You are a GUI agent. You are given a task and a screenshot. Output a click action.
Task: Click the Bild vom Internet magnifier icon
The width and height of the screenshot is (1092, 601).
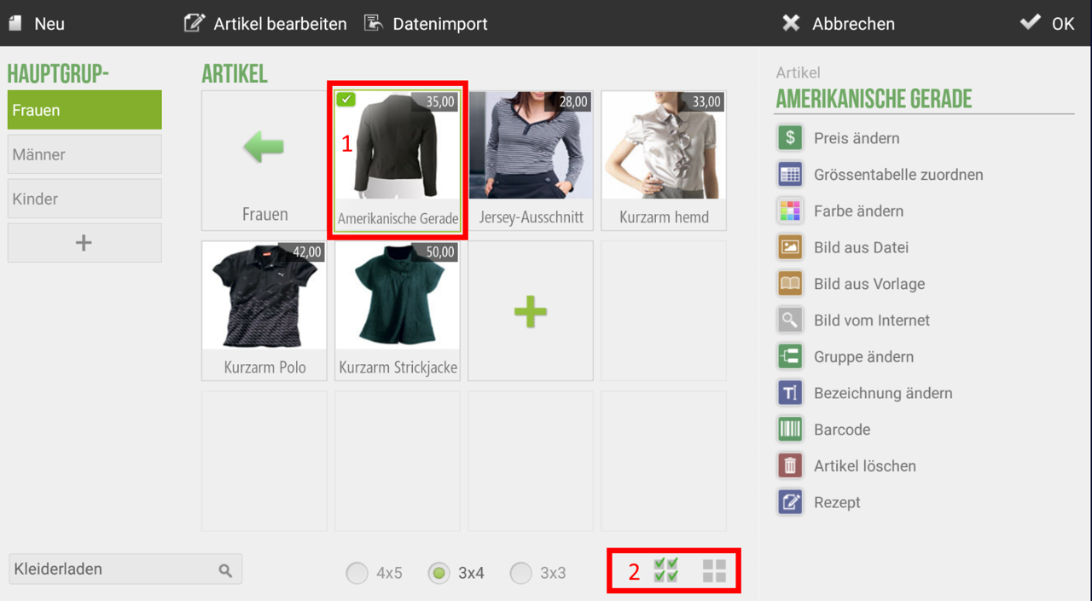tap(790, 320)
